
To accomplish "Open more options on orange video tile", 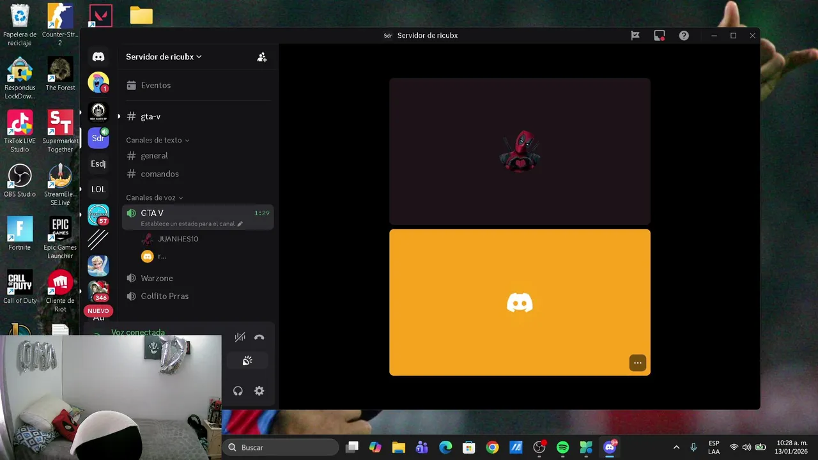I will [637, 363].
